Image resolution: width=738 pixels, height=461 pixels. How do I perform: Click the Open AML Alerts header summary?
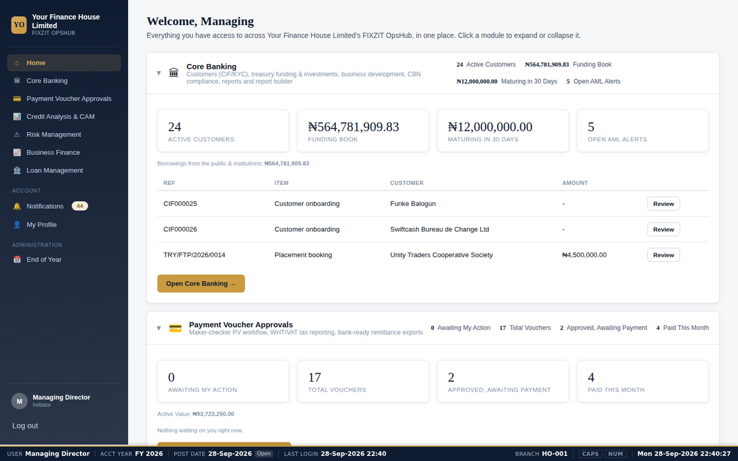593,81
